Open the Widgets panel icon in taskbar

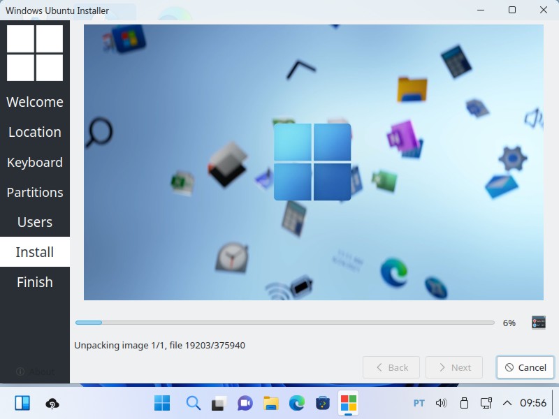[x=22, y=403]
